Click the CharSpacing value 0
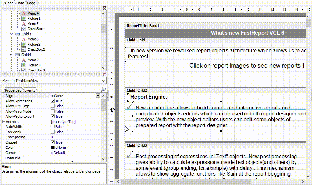The width and height of the screenshot is (312, 185). 52,137
